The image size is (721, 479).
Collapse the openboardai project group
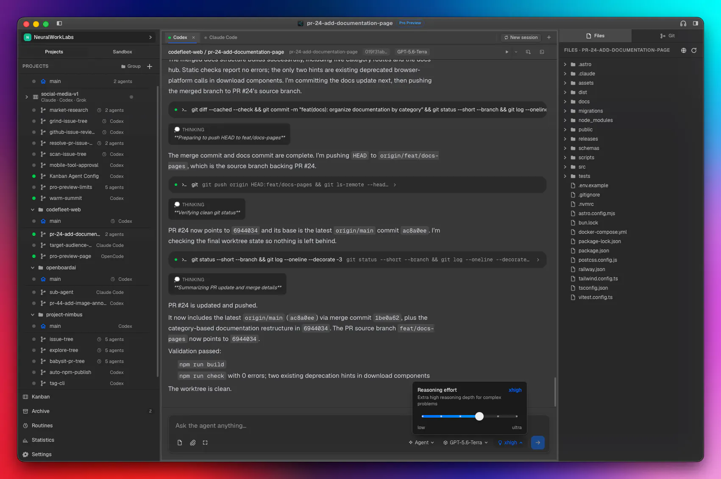click(33, 268)
